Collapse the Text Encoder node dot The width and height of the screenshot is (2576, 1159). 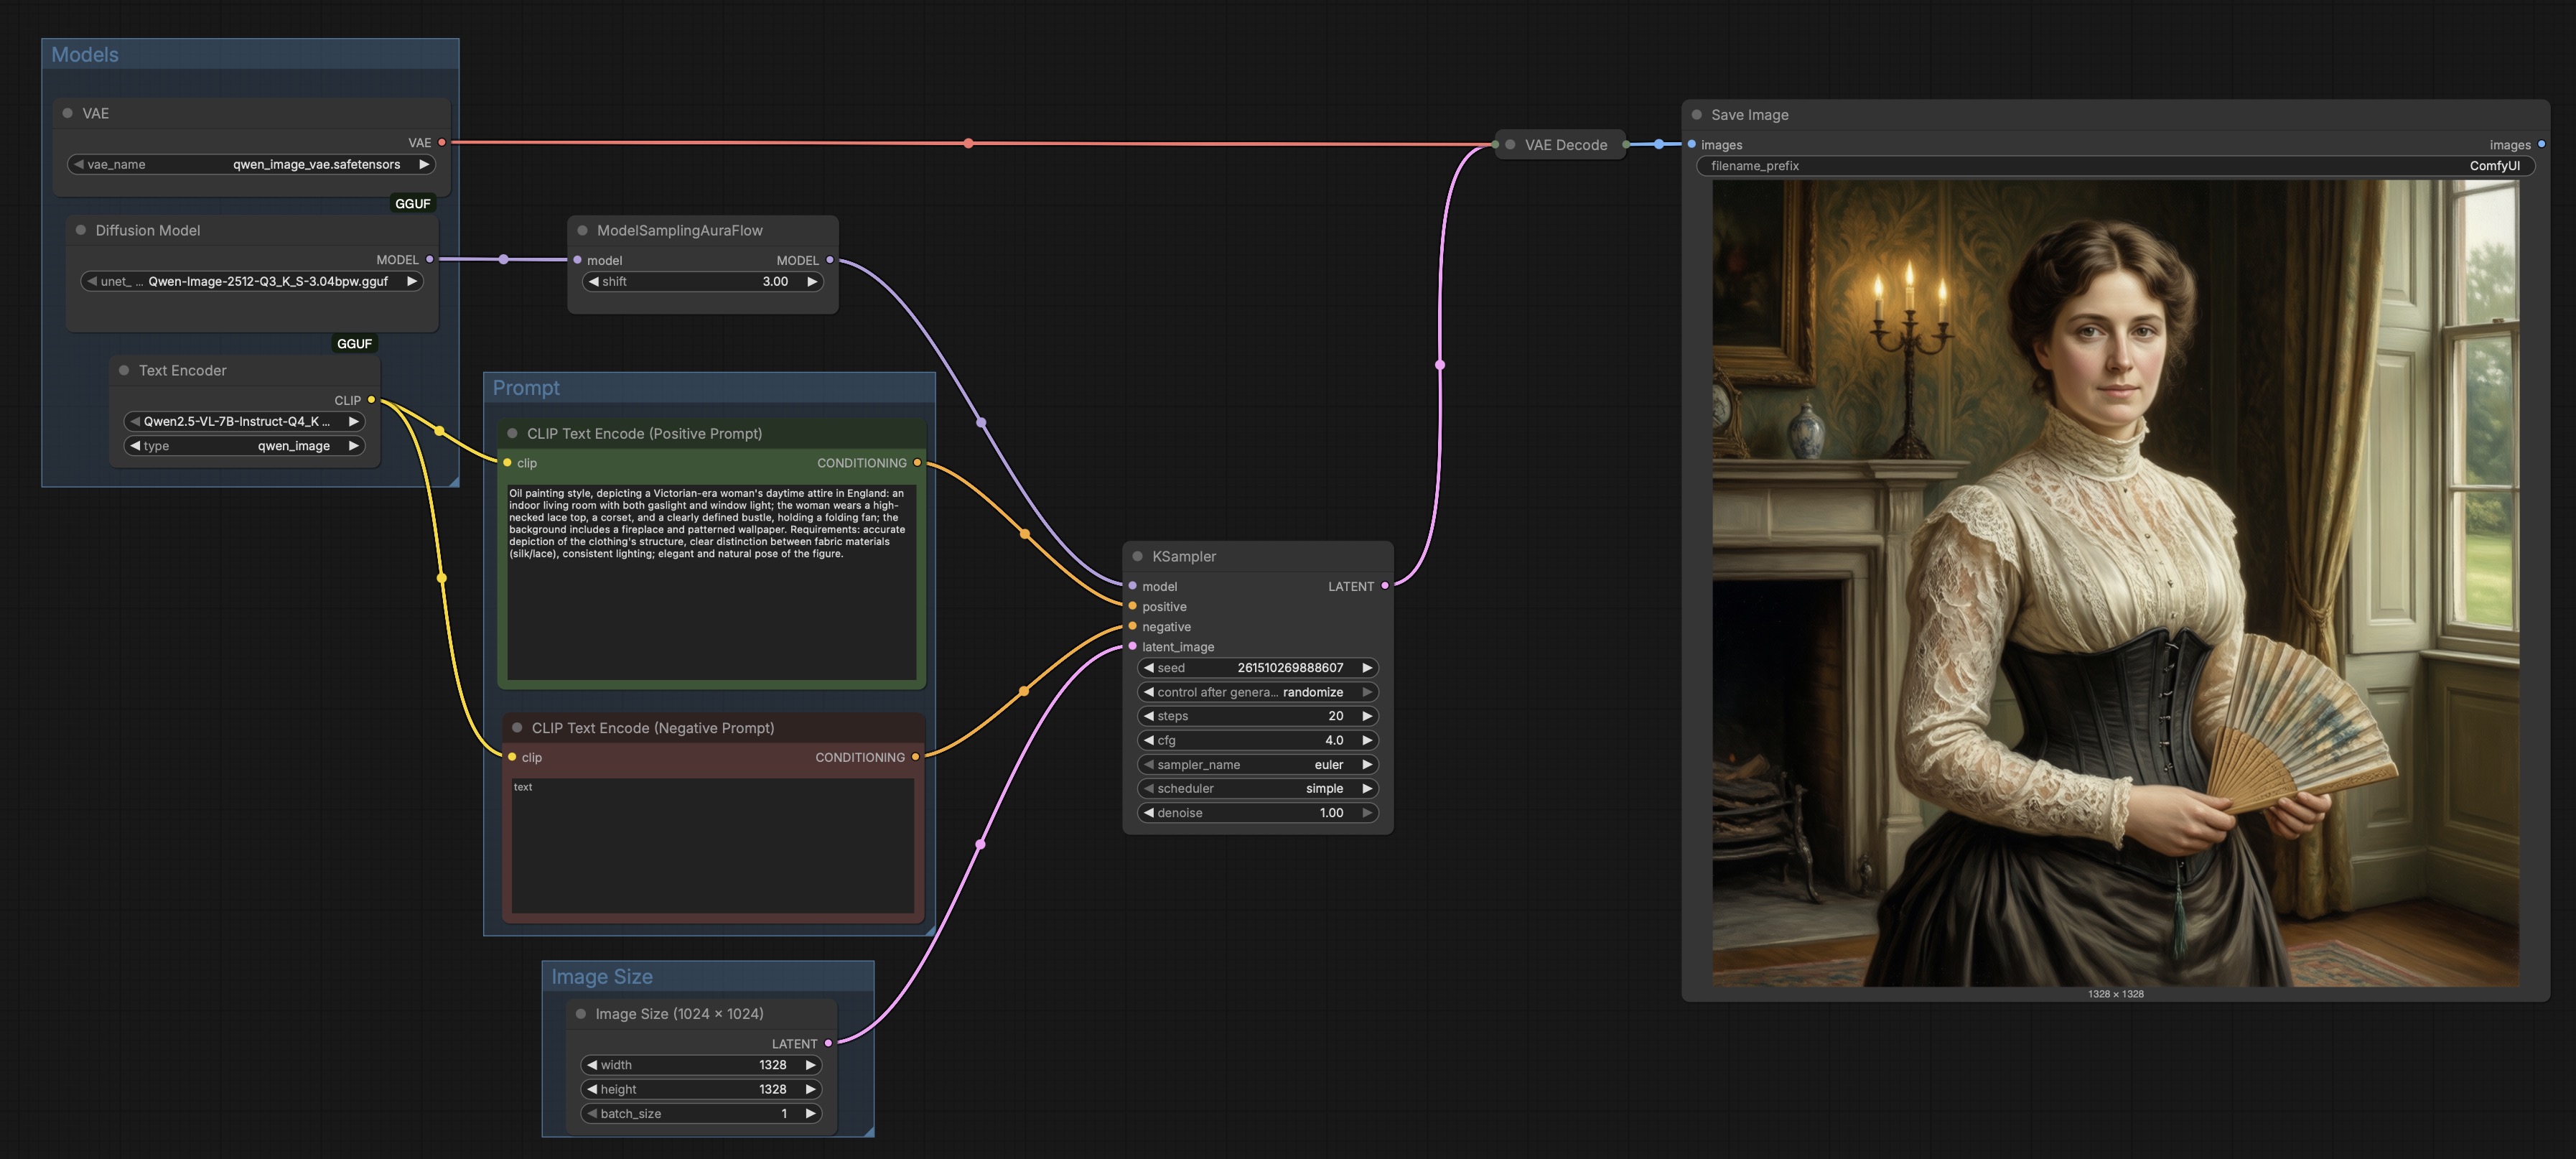(124, 370)
